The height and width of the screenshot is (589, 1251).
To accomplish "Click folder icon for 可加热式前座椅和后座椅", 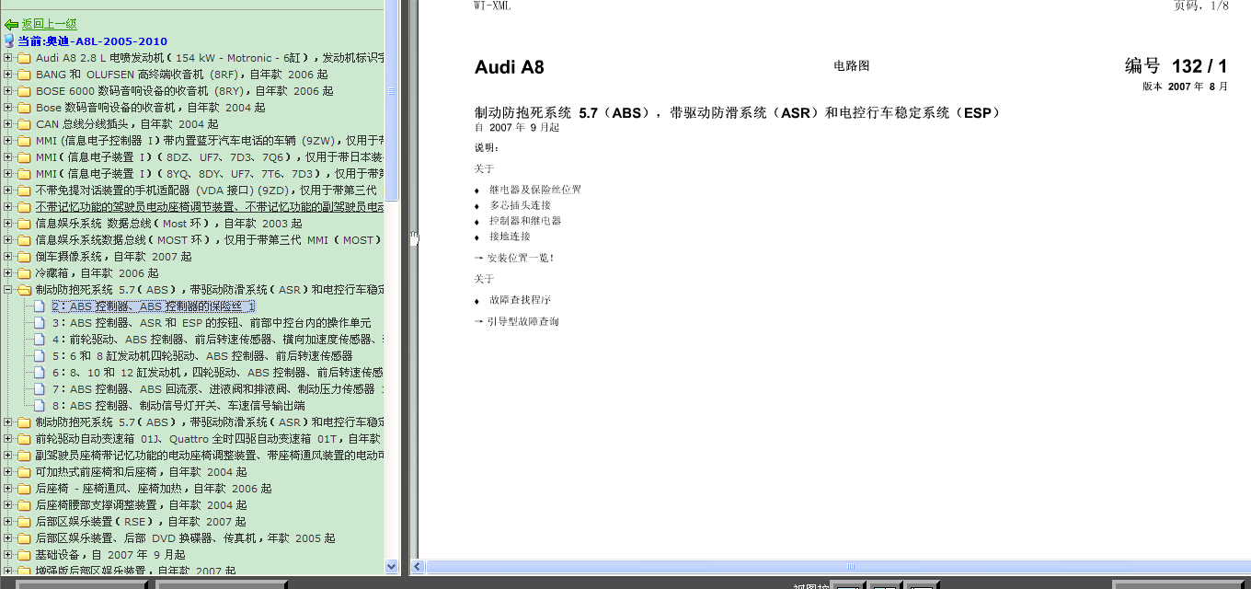I will pyautogui.click(x=25, y=472).
